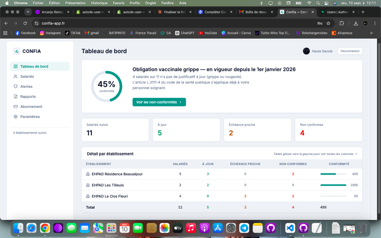Switch to the Users | Authentication tab

point(337,12)
